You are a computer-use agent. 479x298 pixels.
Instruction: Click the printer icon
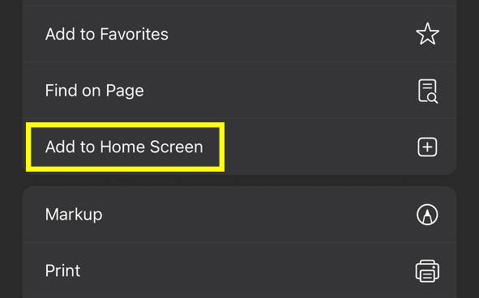click(427, 270)
